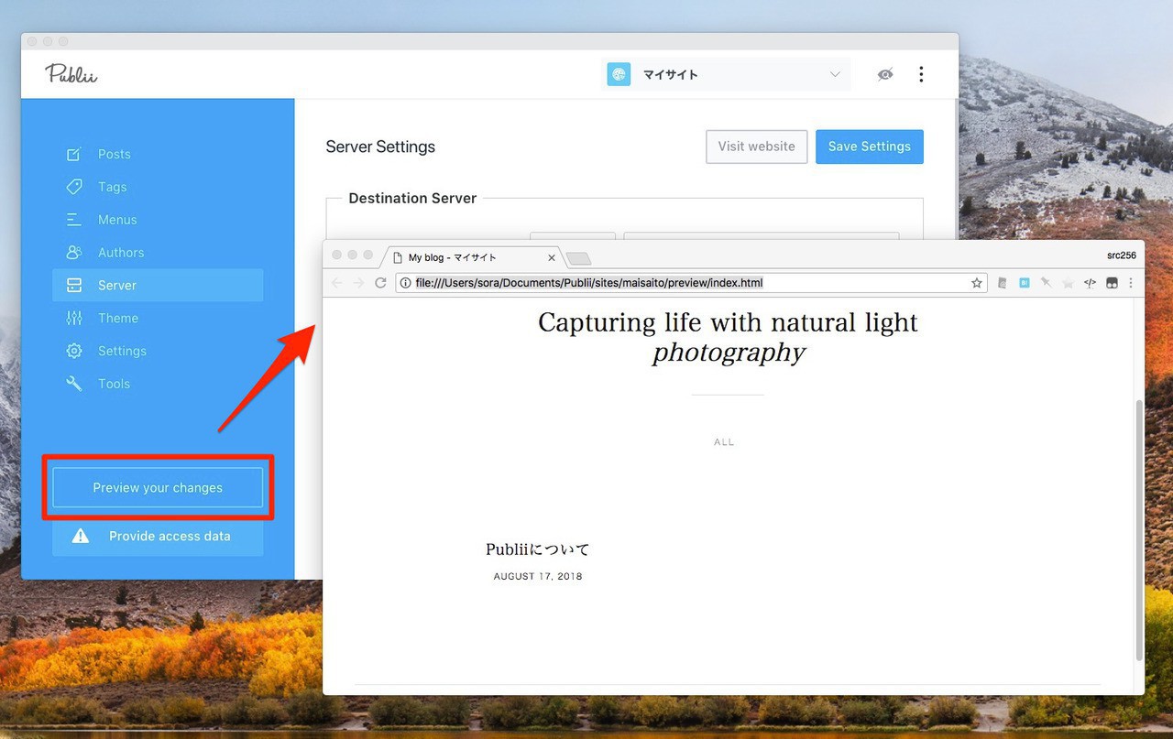Click the Provide access data button

click(158, 537)
